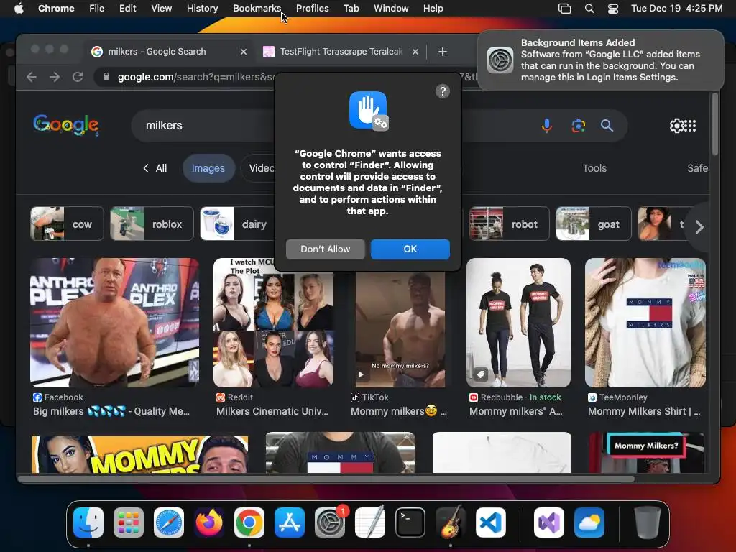
Task: Select the All search filter
Action: (155, 168)
